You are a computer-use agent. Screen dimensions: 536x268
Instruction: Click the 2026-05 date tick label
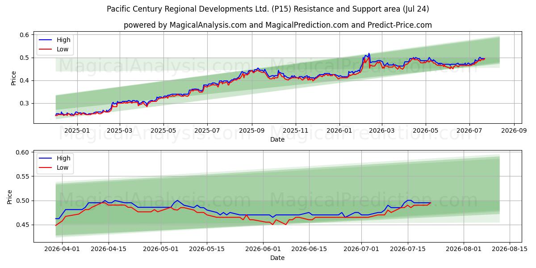coord(426,130)
